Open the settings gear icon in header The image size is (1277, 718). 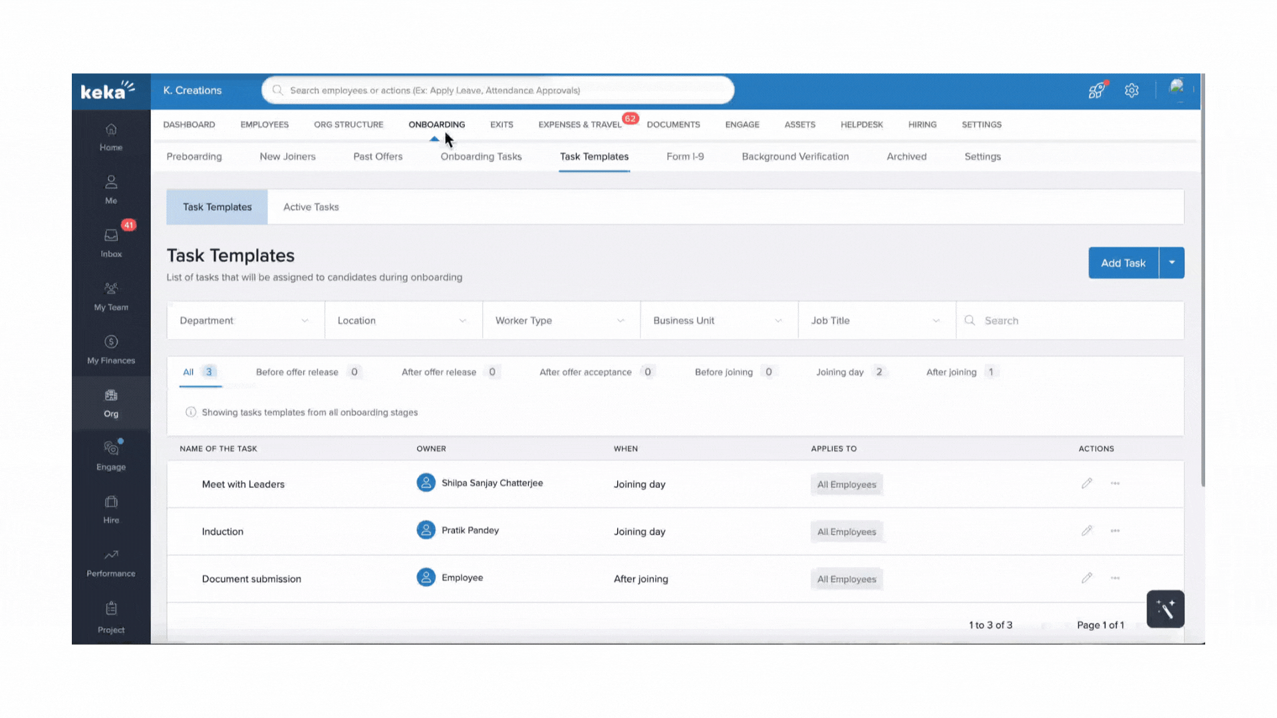tap(1131, 90)
